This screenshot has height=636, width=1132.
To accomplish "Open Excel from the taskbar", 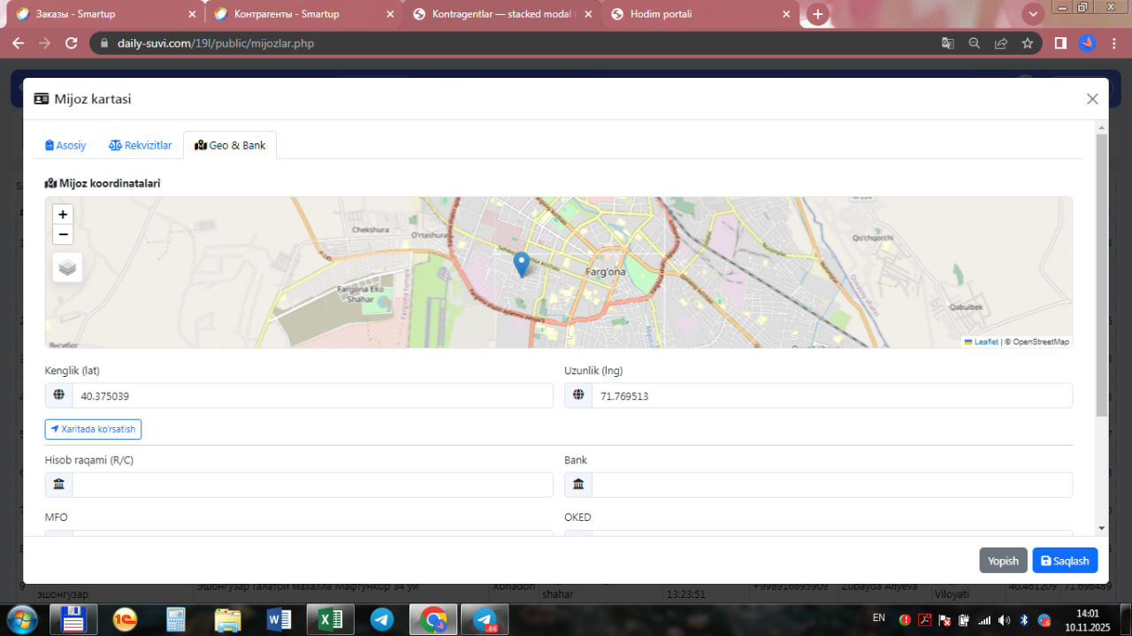I will (331, 619).
